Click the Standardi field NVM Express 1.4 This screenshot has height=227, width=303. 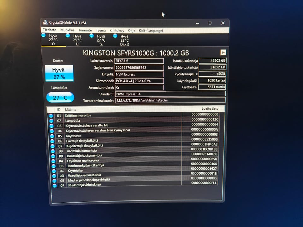click(170, 94)
